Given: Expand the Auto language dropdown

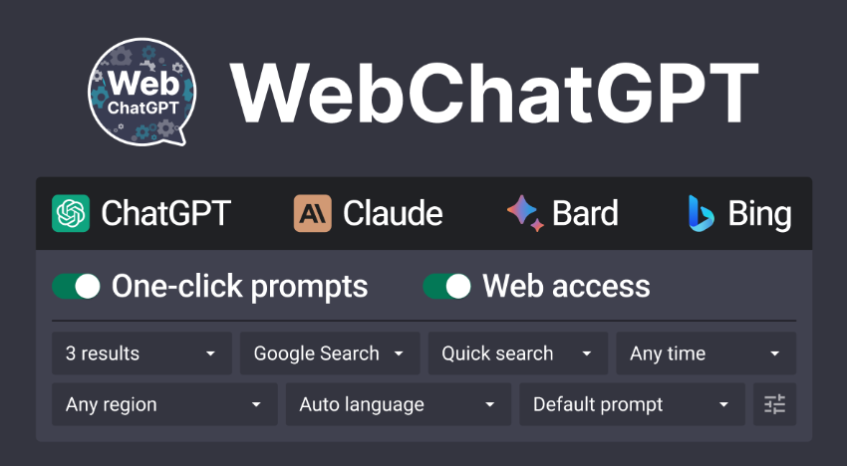Looking at the screenshot, I should [x=399, y=404].
